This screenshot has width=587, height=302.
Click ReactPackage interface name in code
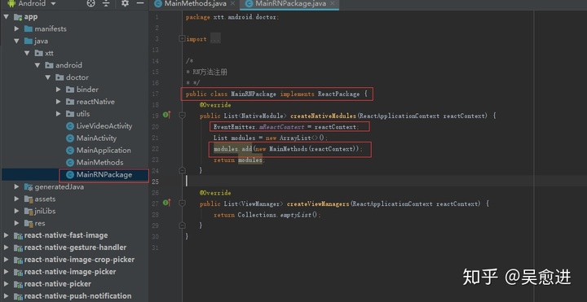coord(339,94)
